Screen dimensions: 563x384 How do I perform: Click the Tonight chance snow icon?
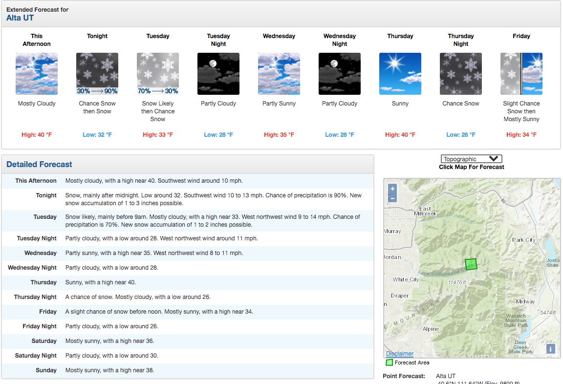click(97, 74)
